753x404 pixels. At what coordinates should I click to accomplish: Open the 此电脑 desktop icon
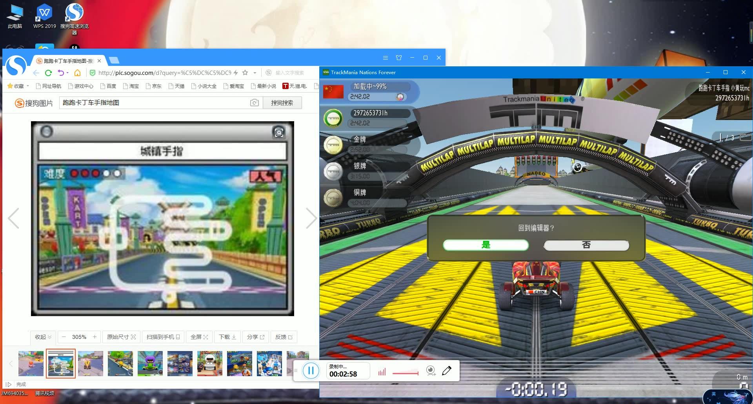(x=15, y=16)
